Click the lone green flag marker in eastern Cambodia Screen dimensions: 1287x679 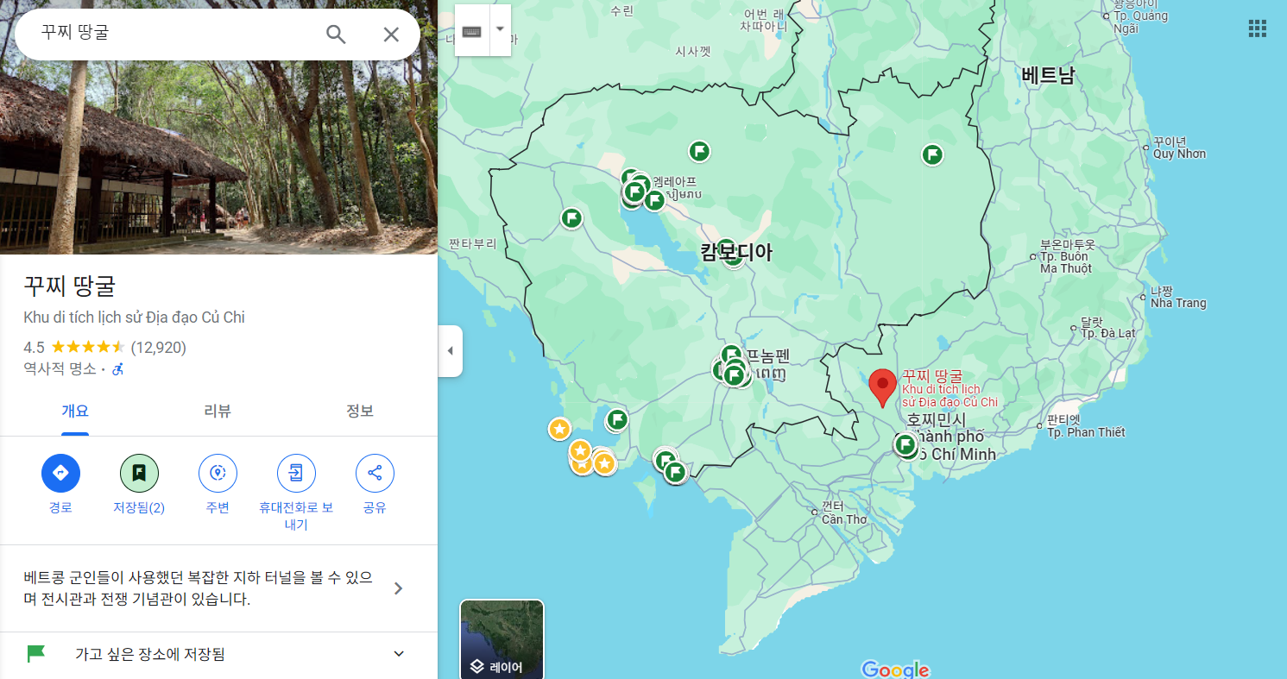(931, 155)
